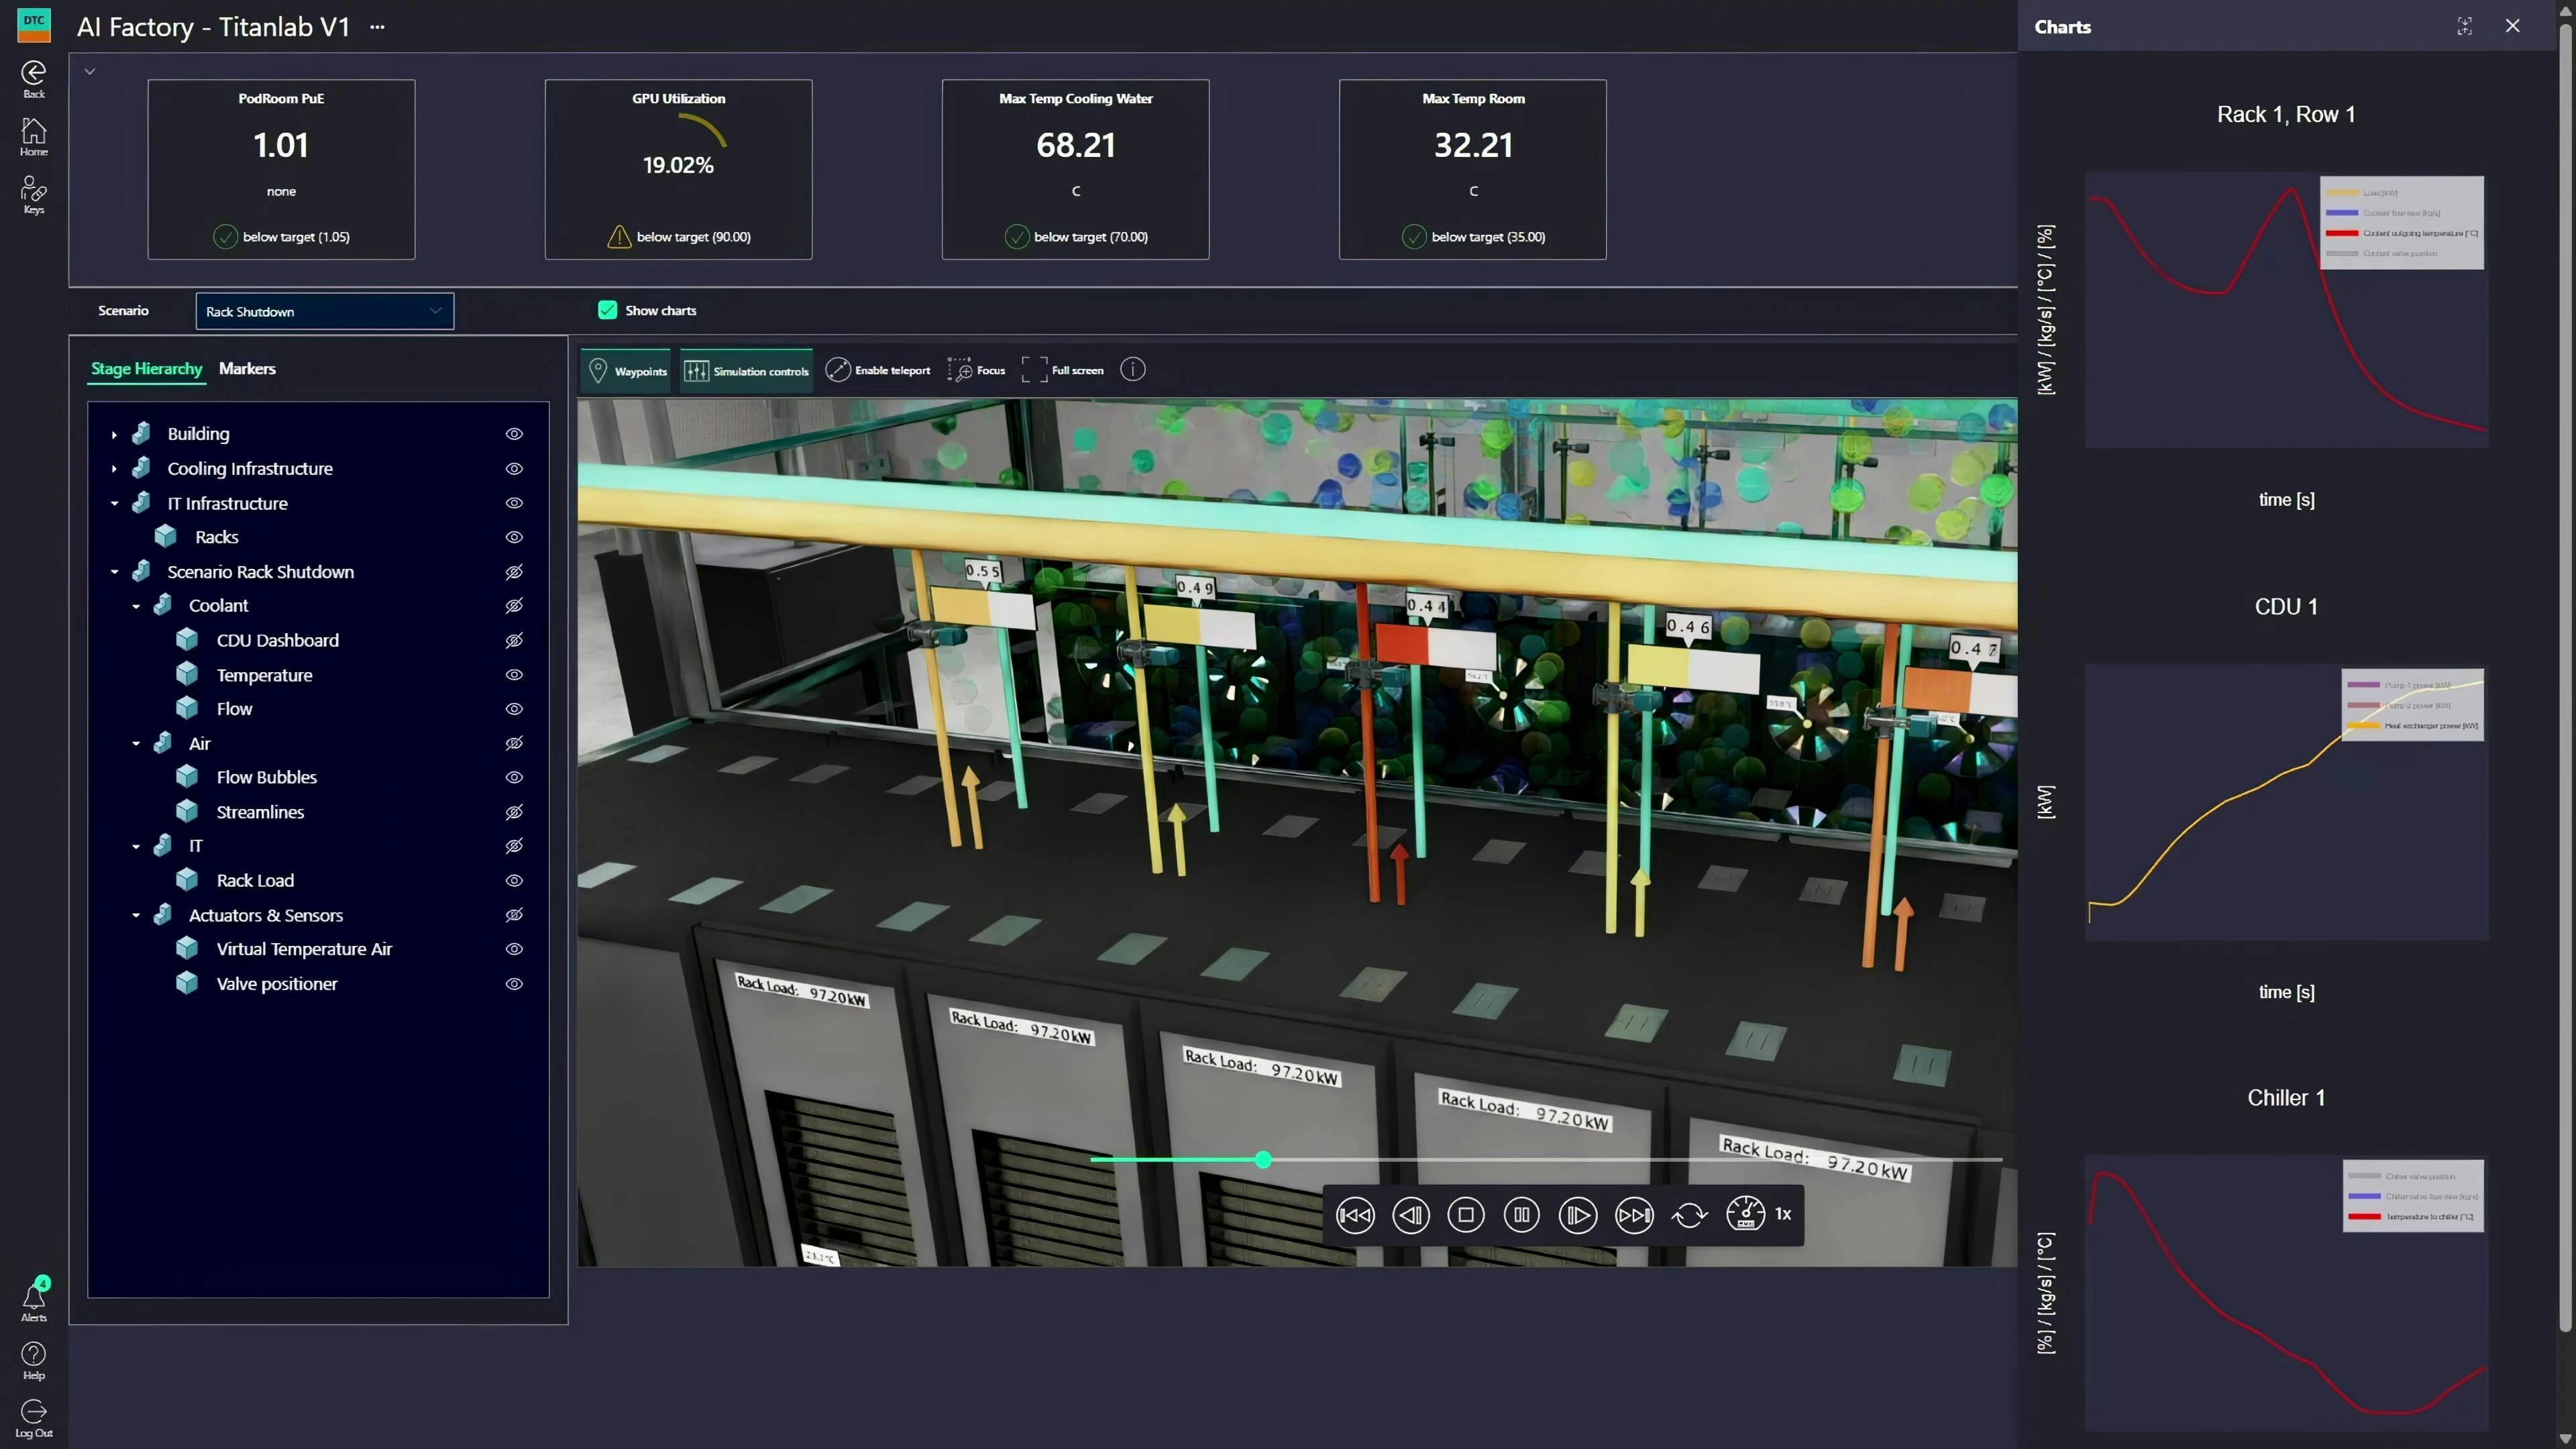Maximize the Charts panel

[x=2465, y=27]
